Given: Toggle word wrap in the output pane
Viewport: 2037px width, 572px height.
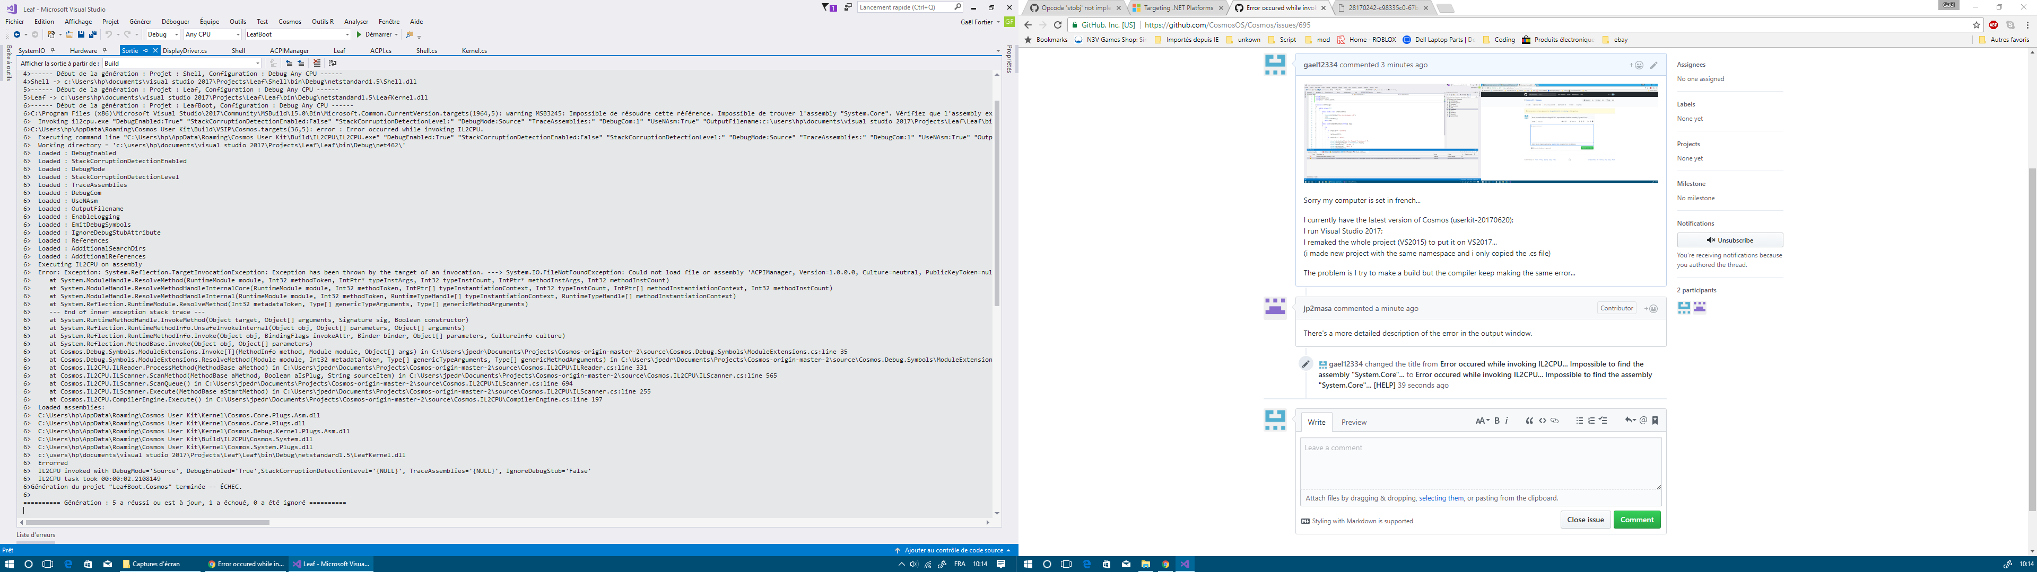Looking at the screenshot, I should pyautogui.click(x=333, y=63).
